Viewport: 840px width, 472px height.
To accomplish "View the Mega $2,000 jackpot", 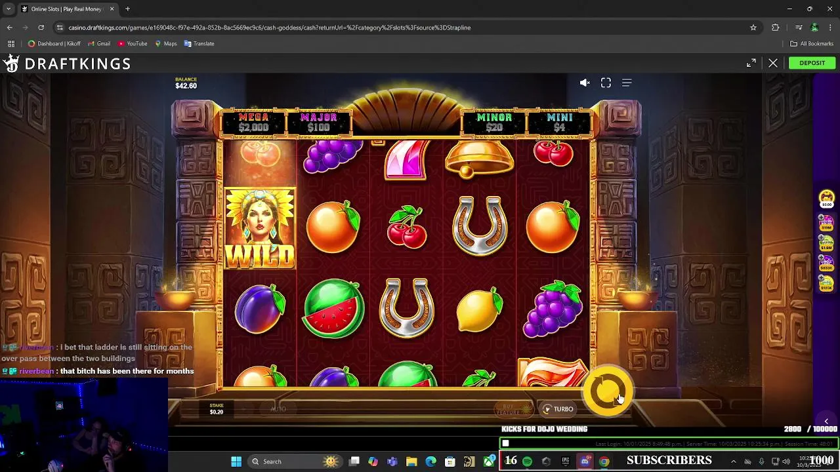I will [x=253, y=123].
